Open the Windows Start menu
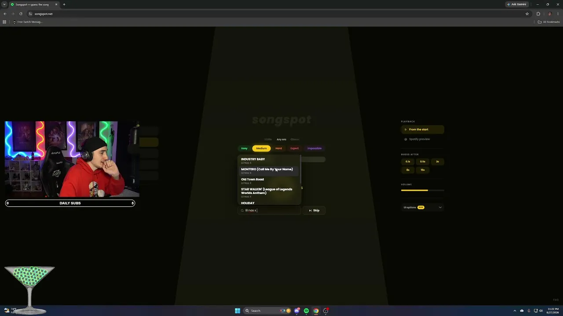 coord(238,311)
